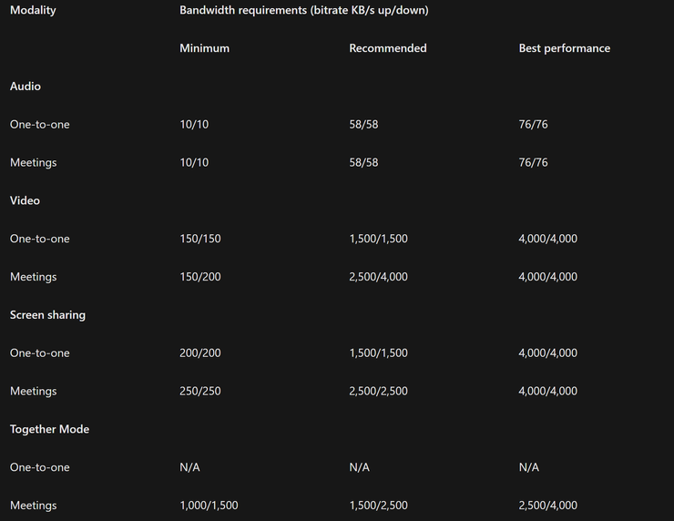Click the Modality column header
Viewport: 674px width, 521px height.
click(33, 10)
